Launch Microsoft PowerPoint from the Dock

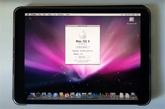[x=107, y=95]
